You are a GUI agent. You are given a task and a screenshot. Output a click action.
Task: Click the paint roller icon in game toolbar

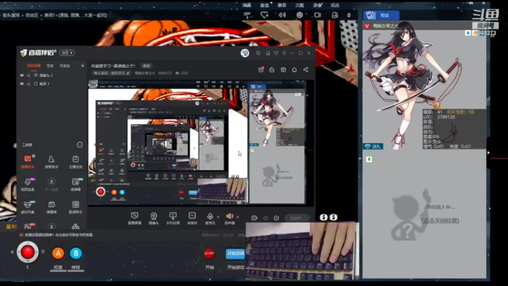[x=247, y=15]
